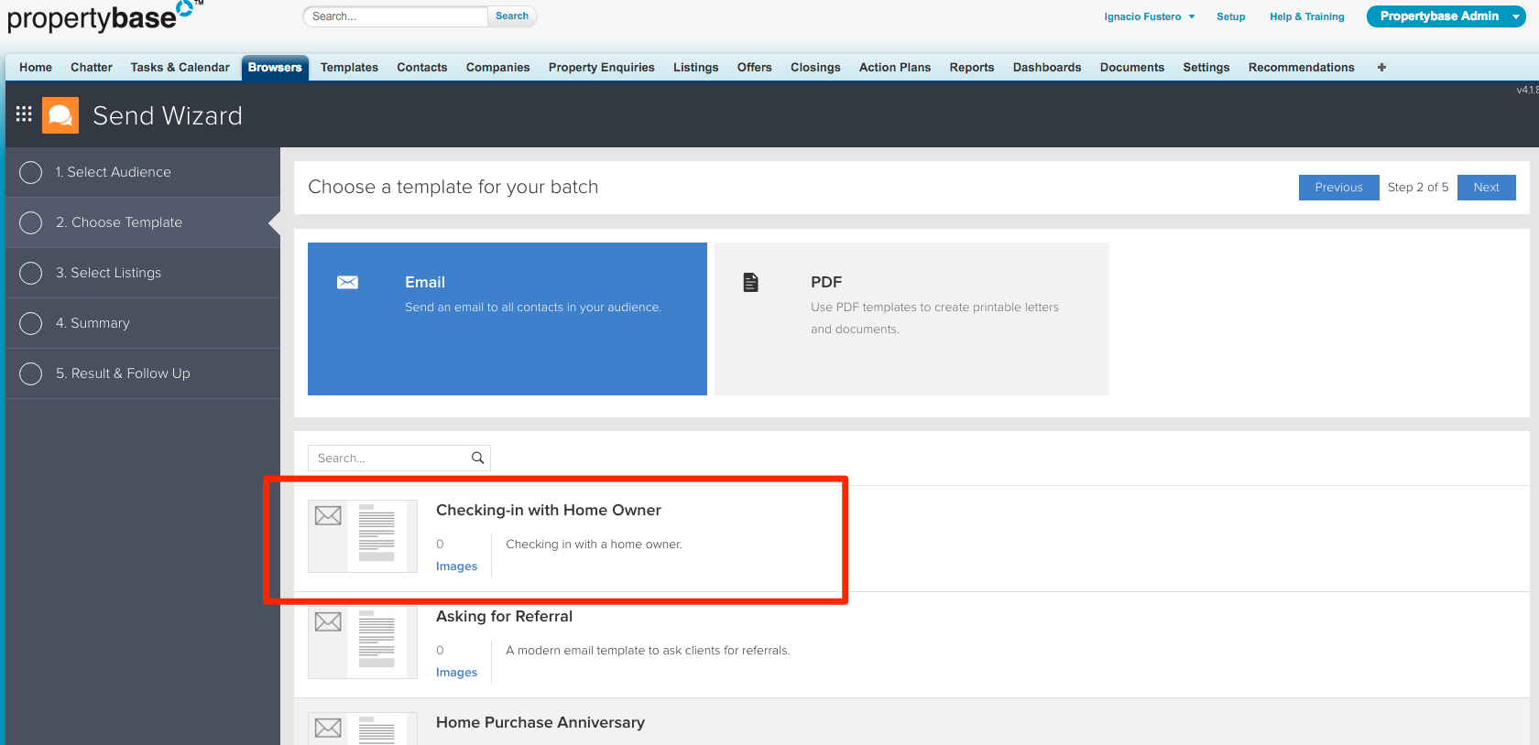Go to the Templates tab

349,67
